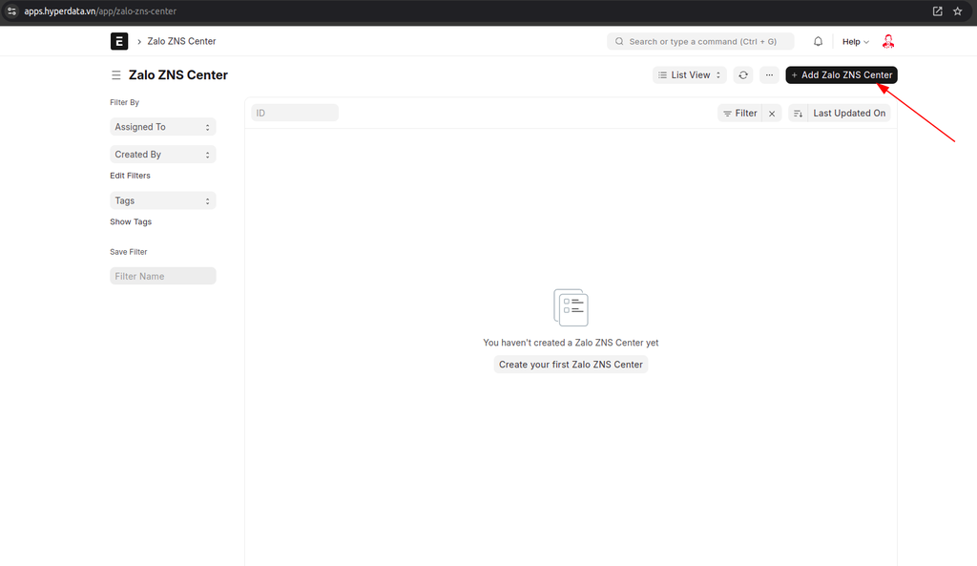This screenshot has height=566, width=977.
Task: Open page in app icon in address bar
Action: [x=937, y=11]
